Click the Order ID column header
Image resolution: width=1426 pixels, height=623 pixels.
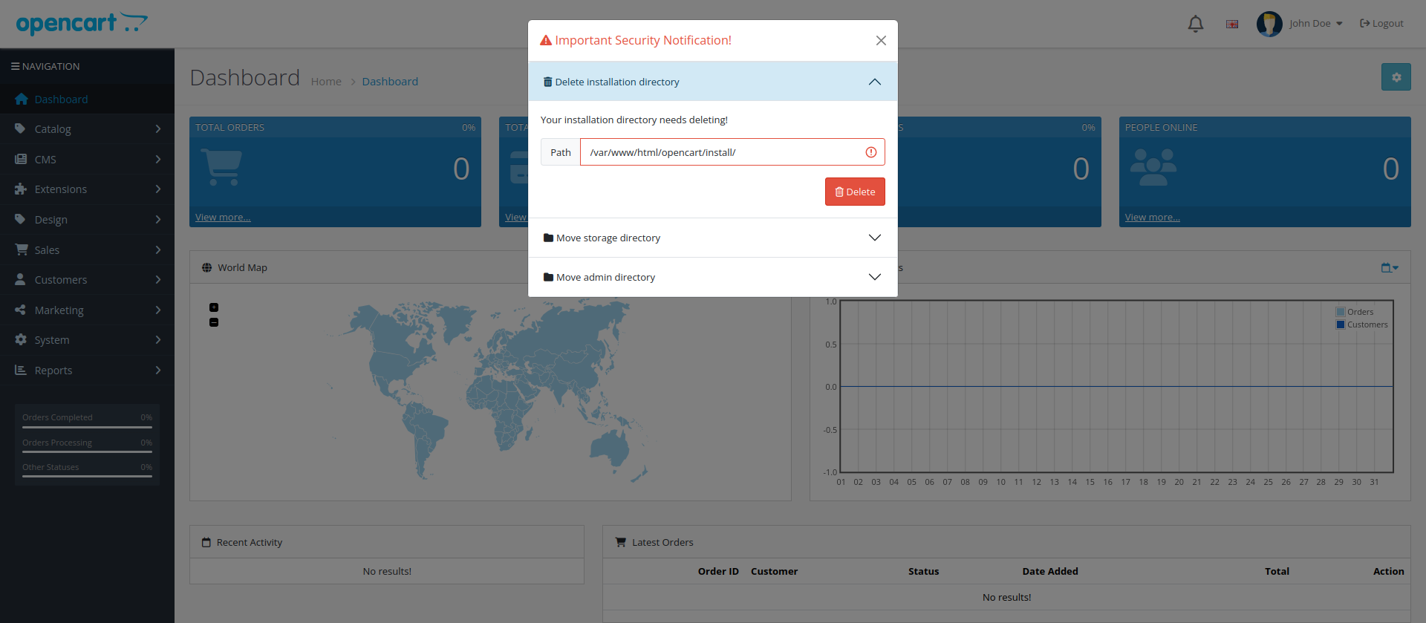[x=718, y=572]
